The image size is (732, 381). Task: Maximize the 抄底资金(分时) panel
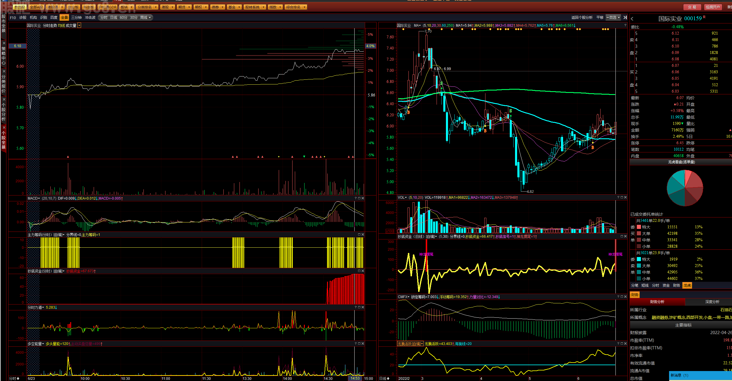359,271
